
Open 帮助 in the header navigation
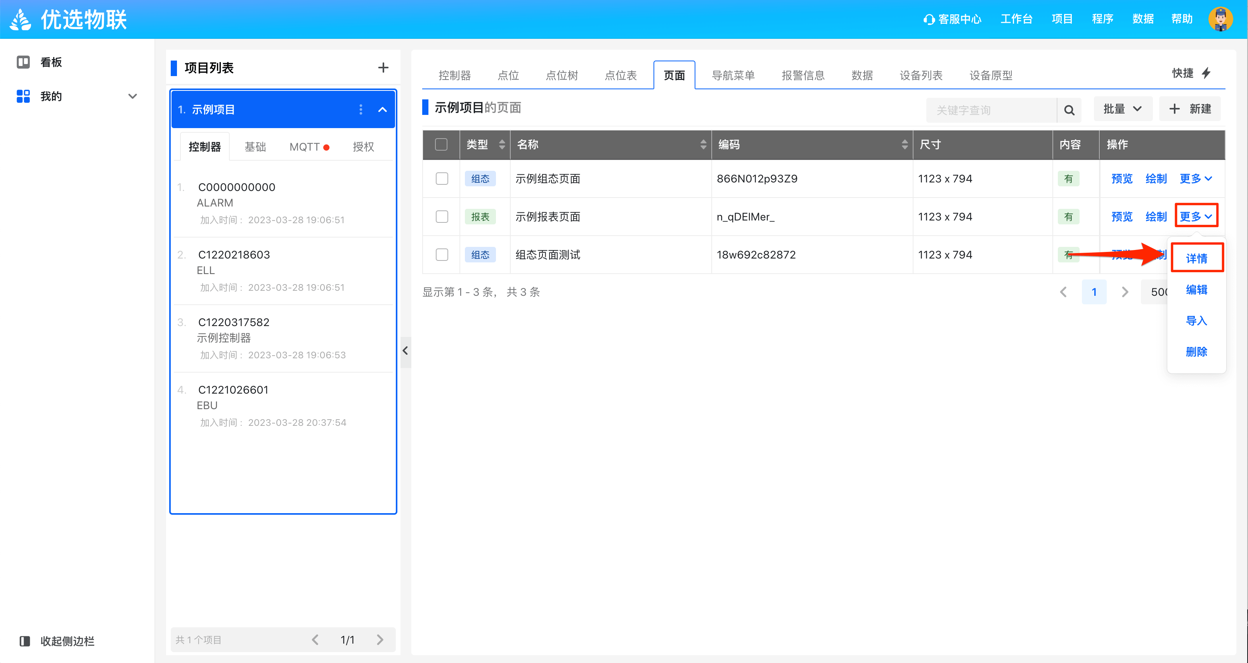[x=1182, y=19]
